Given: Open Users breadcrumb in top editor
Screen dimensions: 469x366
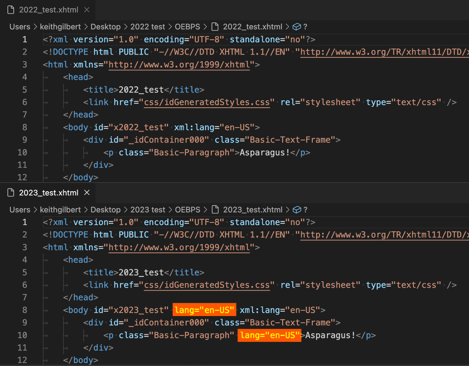Looking at the screenshot, I should [x=20, y=27].
